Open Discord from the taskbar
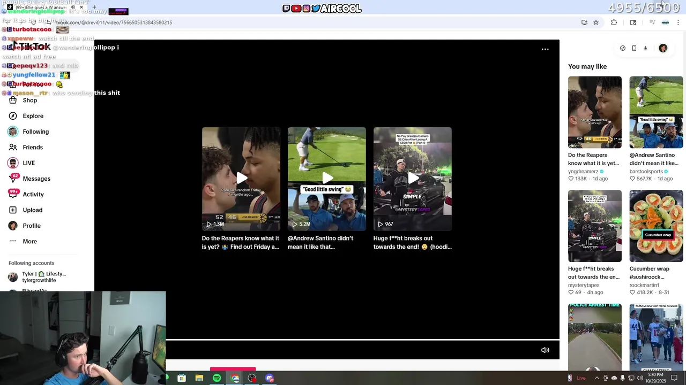Image resolution: width=686 pixels, height=385 pixels. click(x=270, y=378)
